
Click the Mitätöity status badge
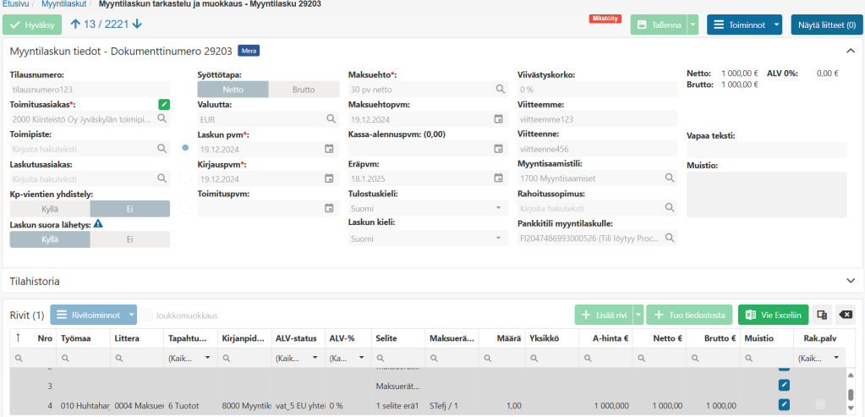(x=605, y=19)
